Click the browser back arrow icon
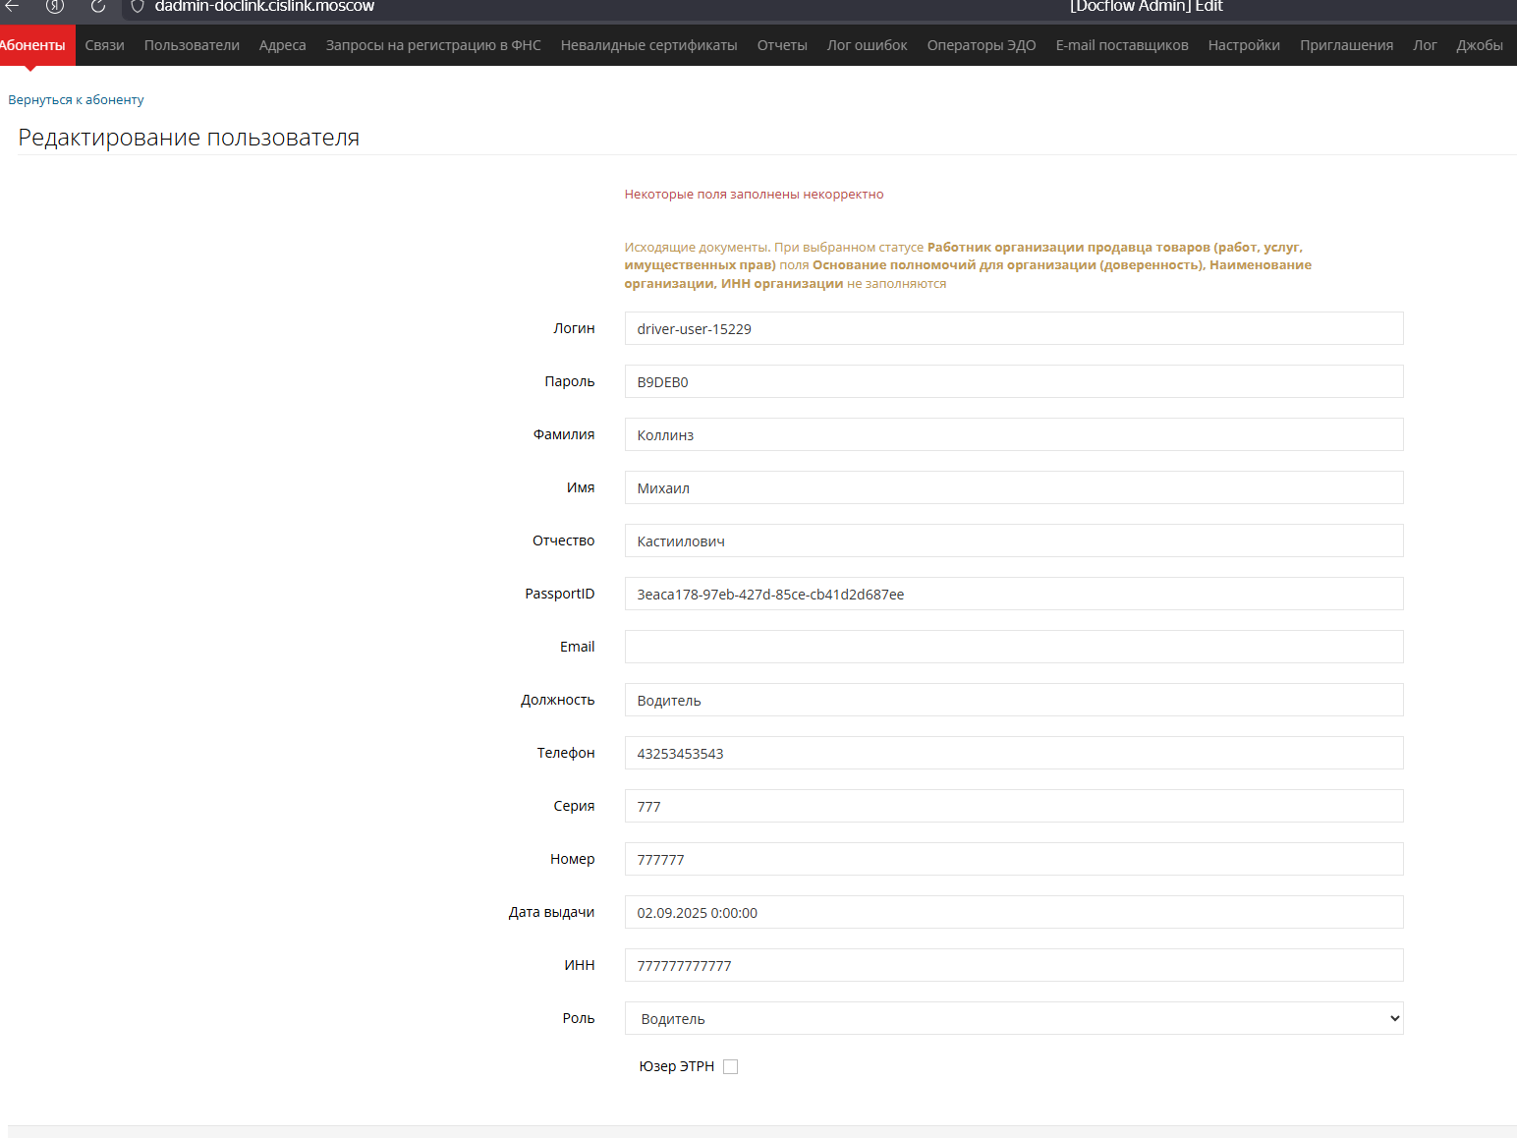This screenshot has width=1517, height=1138. coord(13,6)
